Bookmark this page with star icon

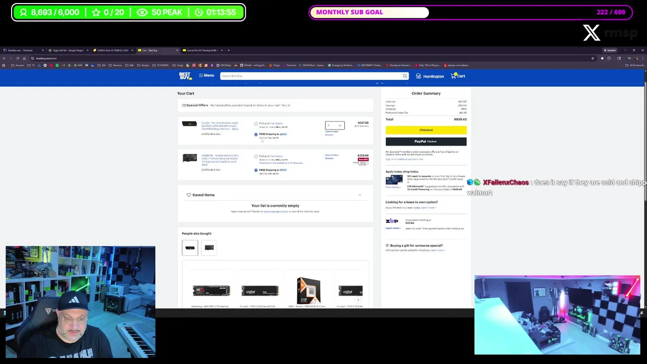tap(593, 58)
